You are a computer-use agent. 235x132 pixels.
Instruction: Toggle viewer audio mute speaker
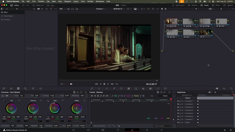click(x=71, y=84)
